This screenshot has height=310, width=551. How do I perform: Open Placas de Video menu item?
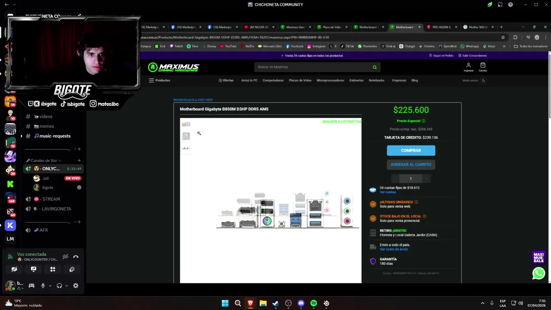300,81
